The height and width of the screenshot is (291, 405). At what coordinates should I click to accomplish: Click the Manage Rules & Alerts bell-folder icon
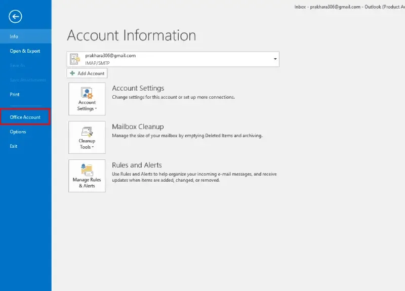87,170
